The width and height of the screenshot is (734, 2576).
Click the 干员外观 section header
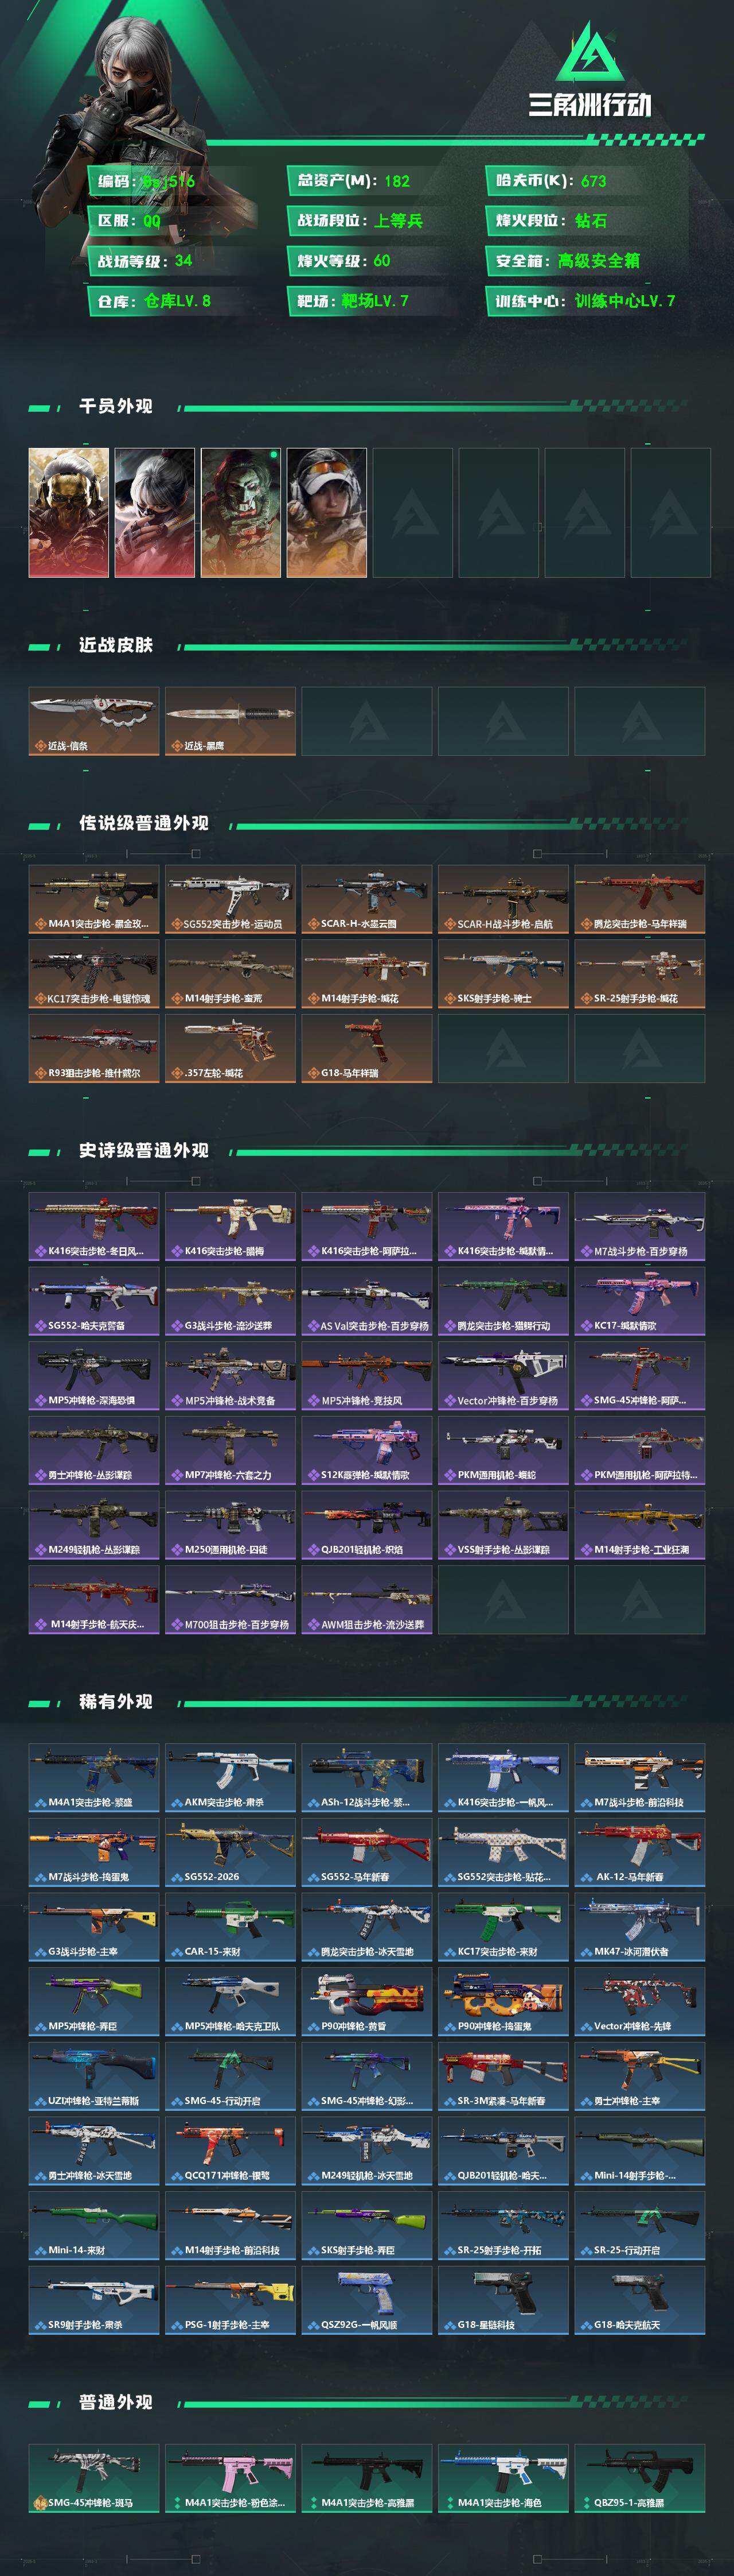click(116, 406)
